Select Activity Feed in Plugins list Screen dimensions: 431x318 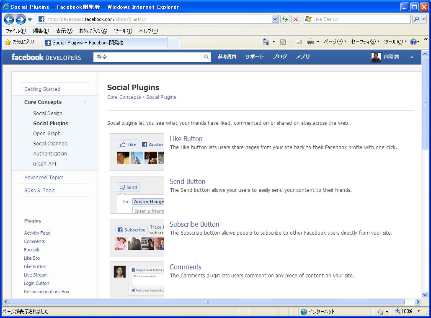click(x=37, y=233)
